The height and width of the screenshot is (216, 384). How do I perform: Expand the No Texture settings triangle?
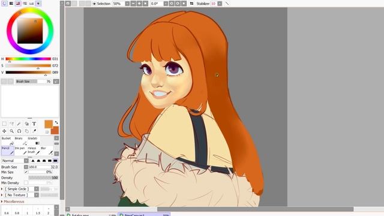(2, 195)
